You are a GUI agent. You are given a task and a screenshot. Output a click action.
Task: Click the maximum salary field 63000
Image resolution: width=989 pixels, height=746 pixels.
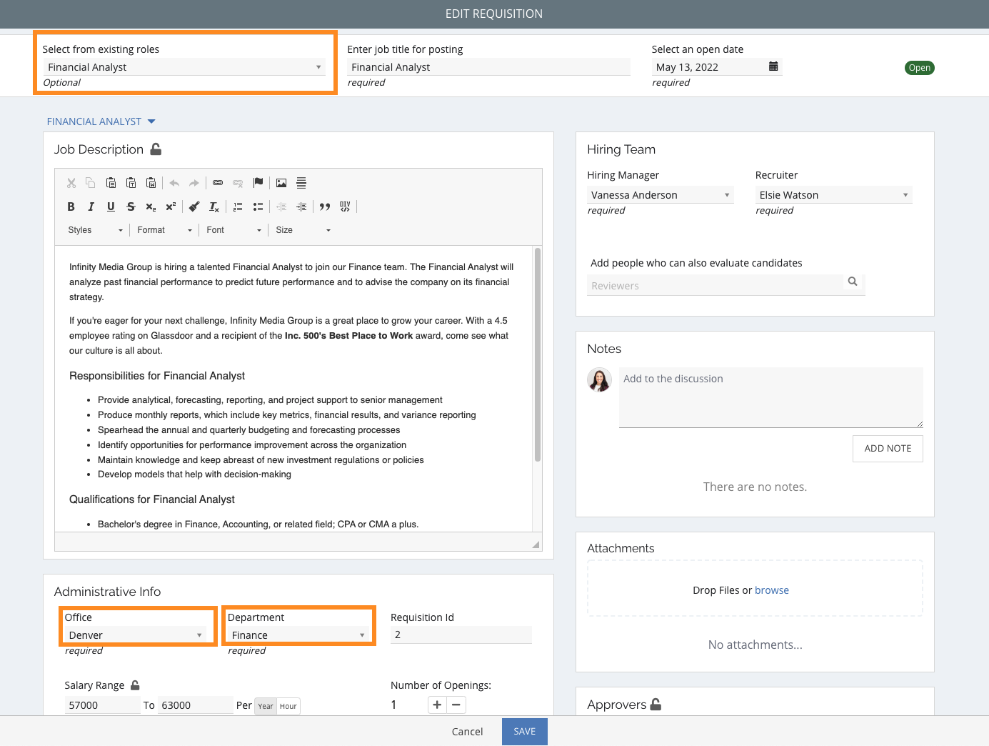click(196, 705)
